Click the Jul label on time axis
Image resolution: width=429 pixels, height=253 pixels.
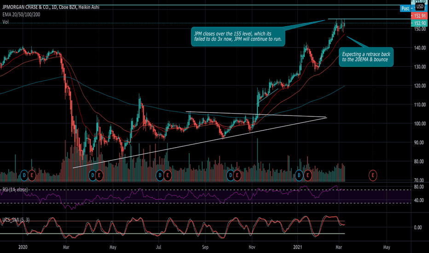[x=158, y=247]
